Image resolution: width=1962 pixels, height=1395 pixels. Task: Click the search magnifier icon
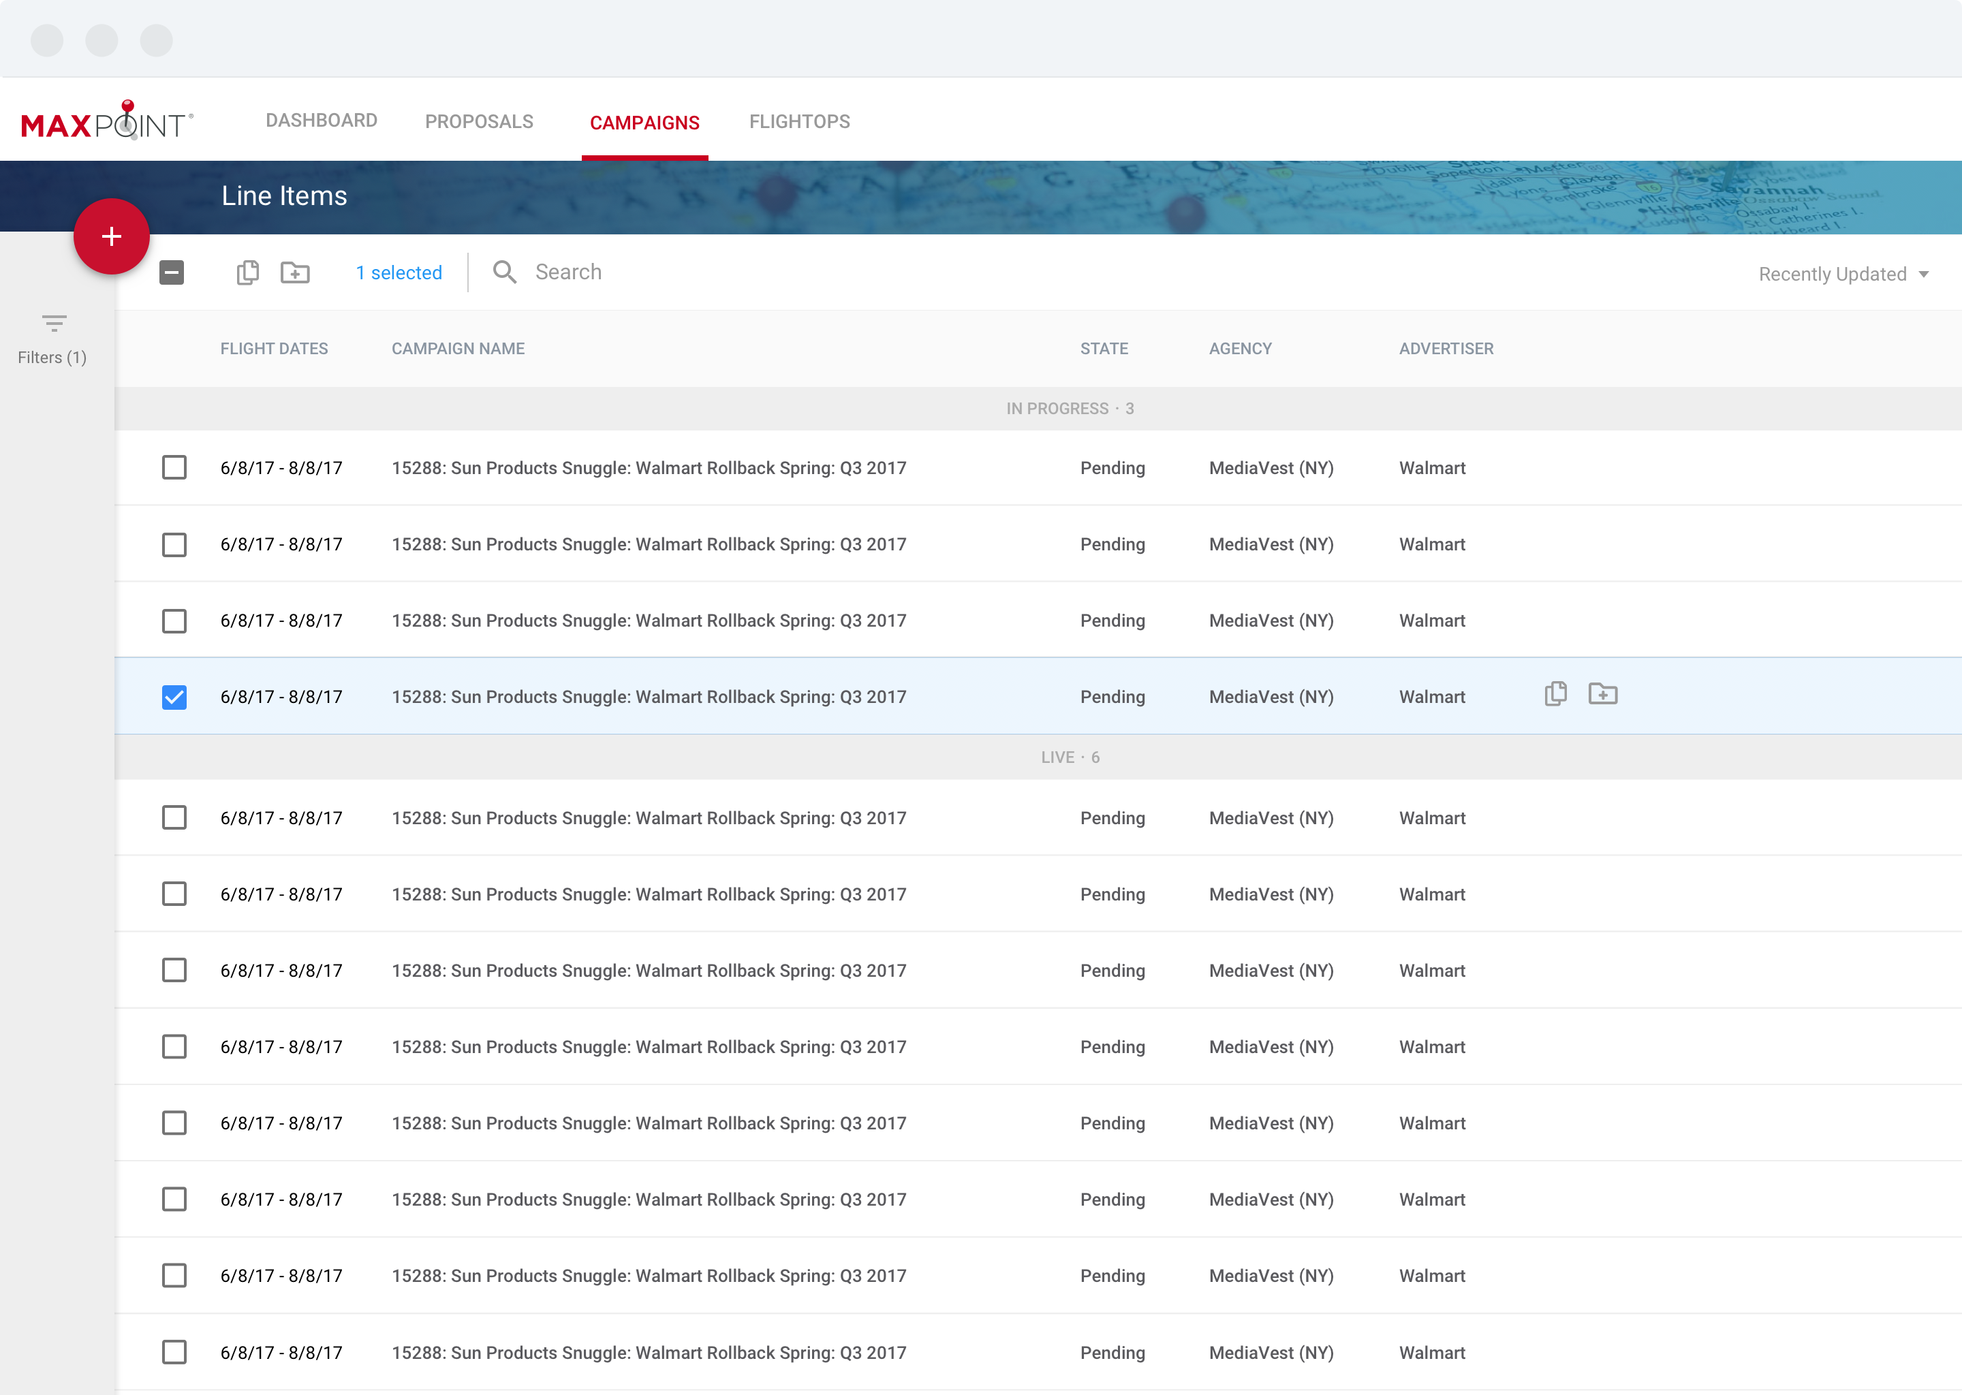coord(504,272)
